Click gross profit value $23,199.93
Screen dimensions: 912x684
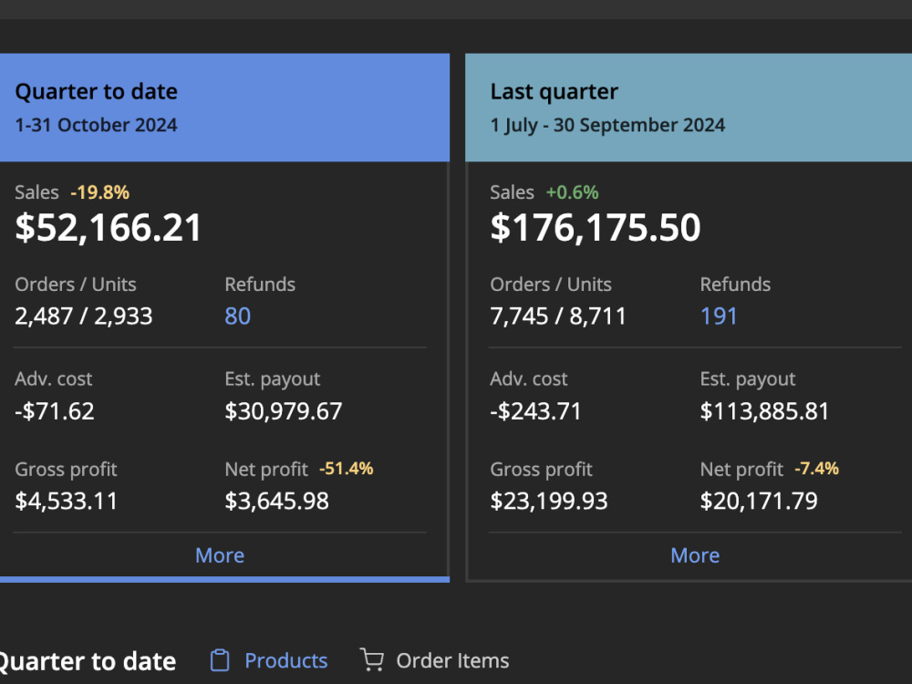pyautogui.click(x=548, y=501)
